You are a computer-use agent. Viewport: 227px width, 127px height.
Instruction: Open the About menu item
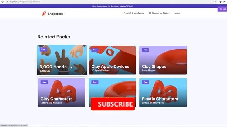coord(177,13)
